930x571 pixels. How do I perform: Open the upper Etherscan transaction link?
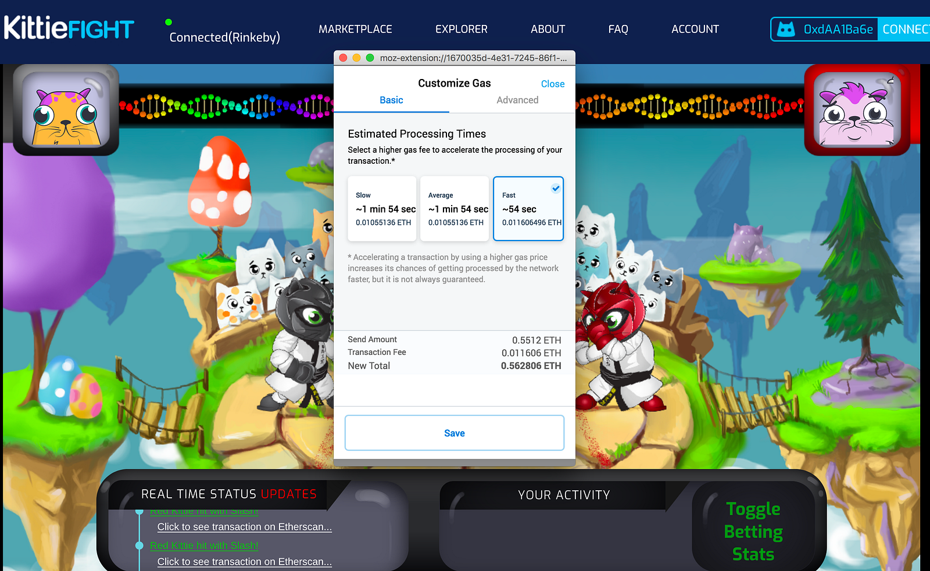[x=245, y=527]
